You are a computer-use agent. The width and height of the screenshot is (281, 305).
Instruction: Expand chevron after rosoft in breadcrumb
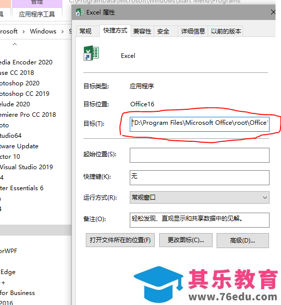23,31
